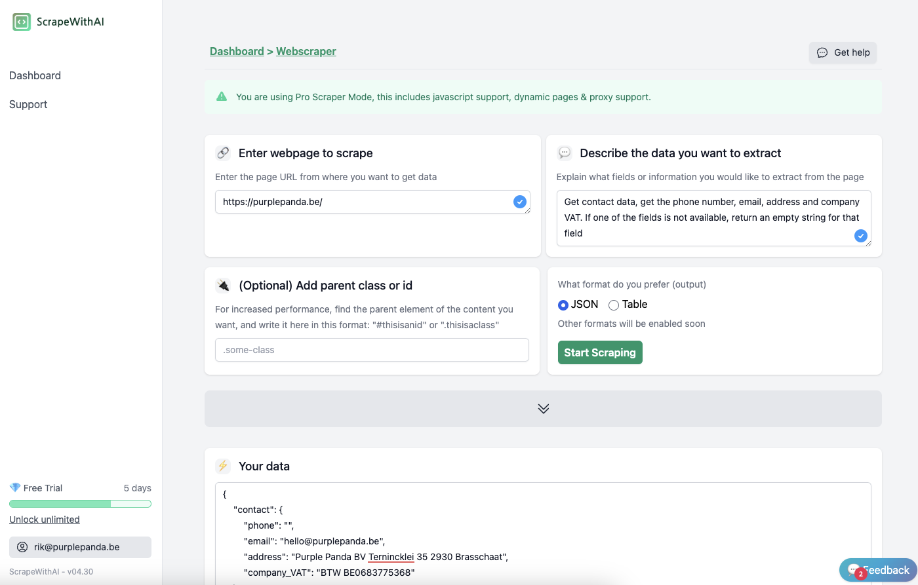Click the user avatar icon beside rik@purplepanda.be
This screenshot has width=918, height=585.
[22, 547]
